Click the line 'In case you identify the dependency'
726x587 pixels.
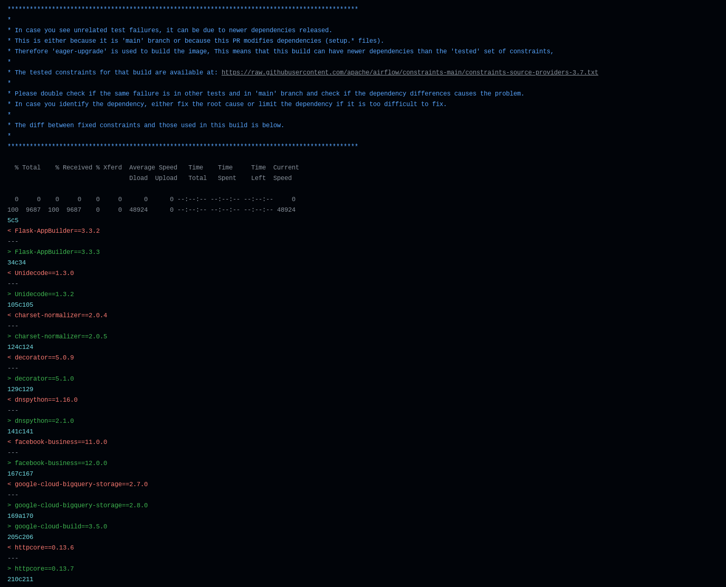[x=227, y=105]
